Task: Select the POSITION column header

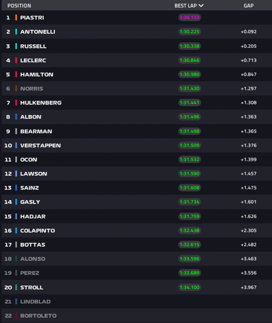Action: [19, 6]
